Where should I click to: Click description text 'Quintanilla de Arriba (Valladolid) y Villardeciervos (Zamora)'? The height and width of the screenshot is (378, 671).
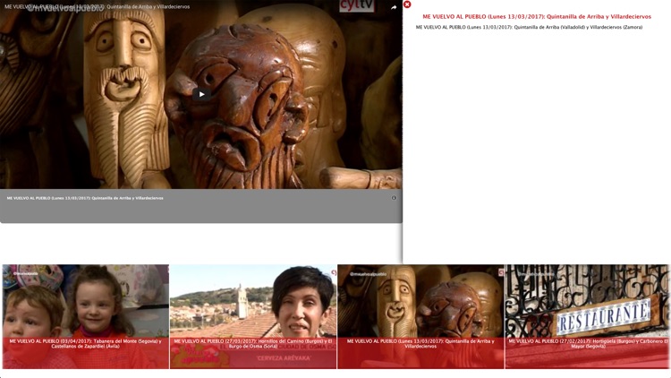tap(578, 27)
